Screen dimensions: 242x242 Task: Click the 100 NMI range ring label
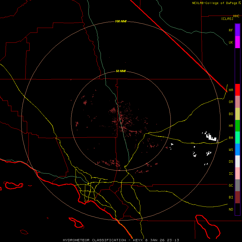pos(121,21)
